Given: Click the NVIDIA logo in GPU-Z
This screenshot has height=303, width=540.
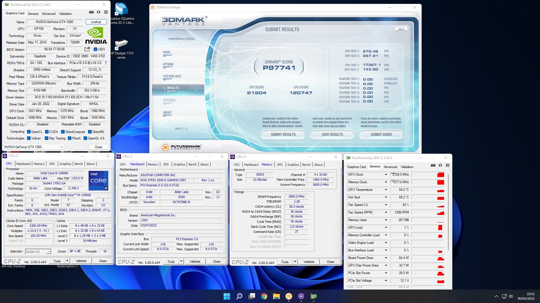Looking at the screenshot, I should tap(96, 36).
